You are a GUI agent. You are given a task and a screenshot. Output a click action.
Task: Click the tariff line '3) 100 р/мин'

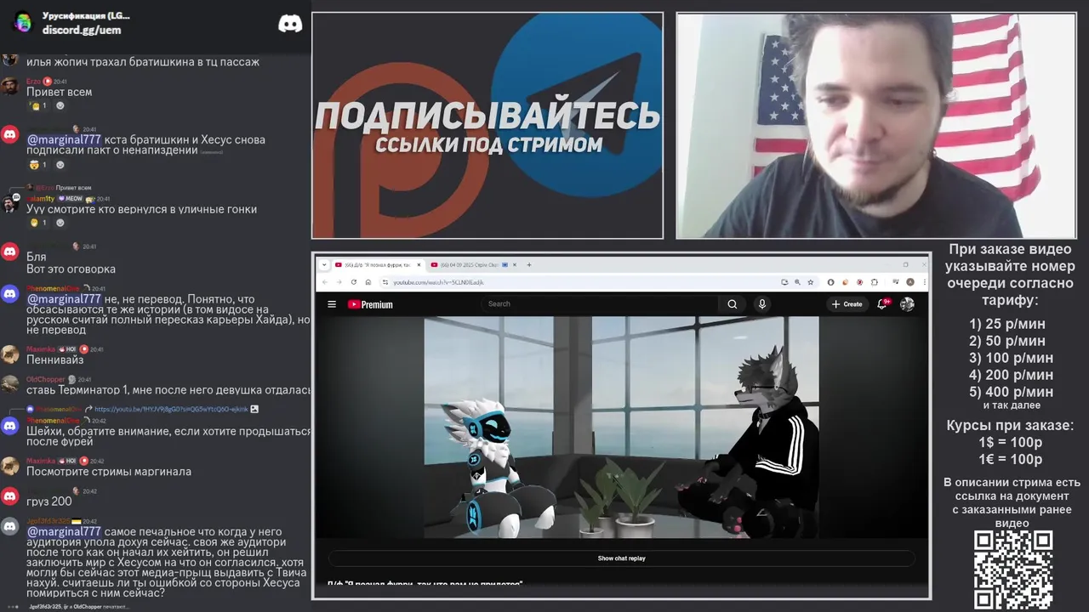coord(1011,358)
